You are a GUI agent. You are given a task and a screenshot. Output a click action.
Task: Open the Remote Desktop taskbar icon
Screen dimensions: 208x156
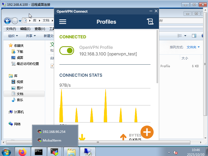click(x=87, y=152)
